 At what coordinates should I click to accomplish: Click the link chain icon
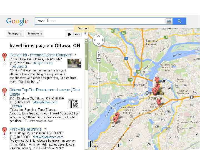(77, 34)
